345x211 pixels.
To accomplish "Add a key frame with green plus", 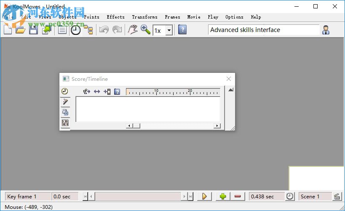I will (x=223, y=197).
